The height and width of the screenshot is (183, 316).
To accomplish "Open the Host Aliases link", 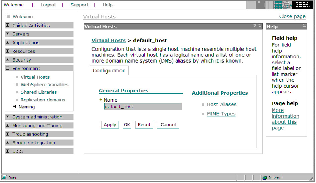I will point(222,104).
